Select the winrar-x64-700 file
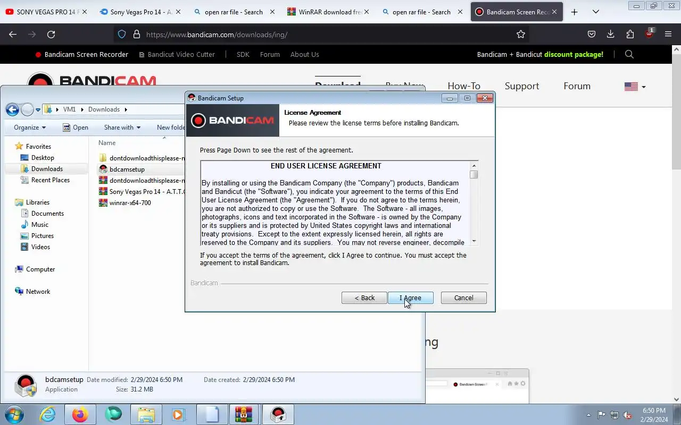681x425 pixels. click(130, 203)
